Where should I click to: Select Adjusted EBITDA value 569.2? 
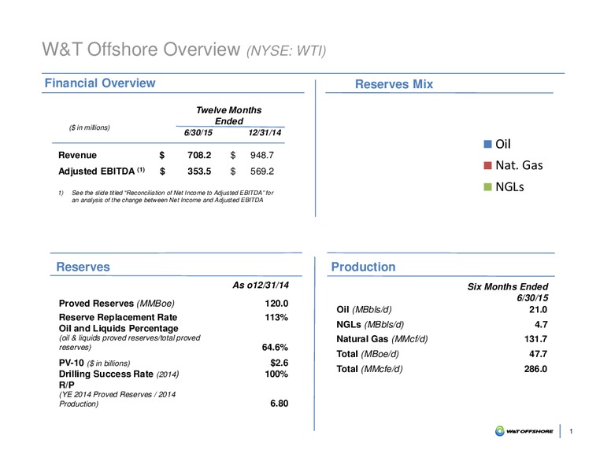262,171
